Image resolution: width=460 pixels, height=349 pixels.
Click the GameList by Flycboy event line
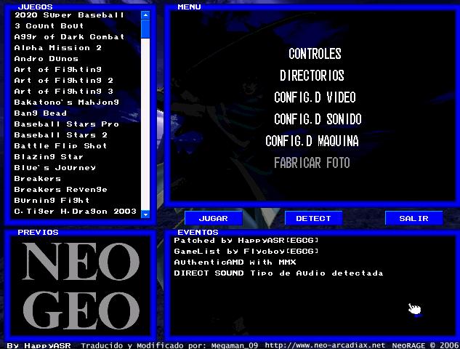coord(246,252)
